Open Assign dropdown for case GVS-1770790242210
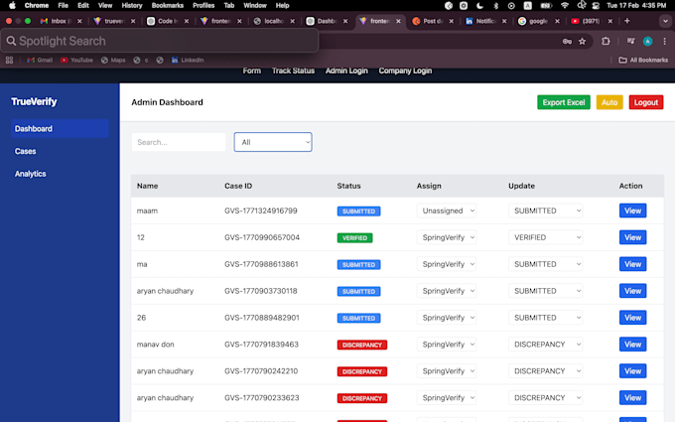 (447, 370)
